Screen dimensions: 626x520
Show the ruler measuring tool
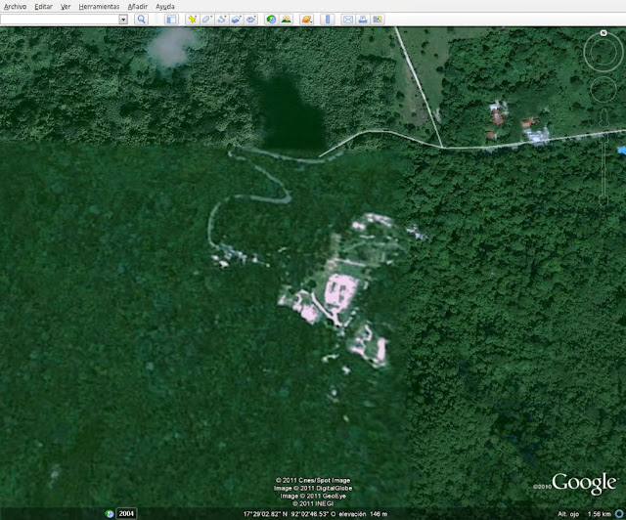tap(328, 20)
